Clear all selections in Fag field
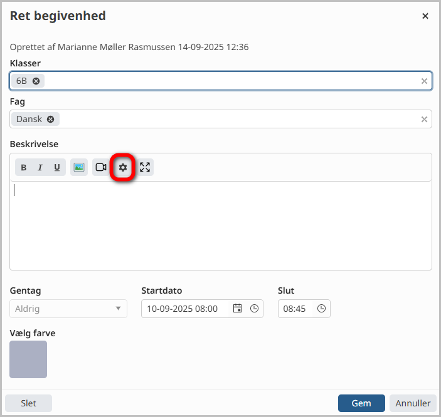This screenshot has height=417, width=441. point(424,120)
